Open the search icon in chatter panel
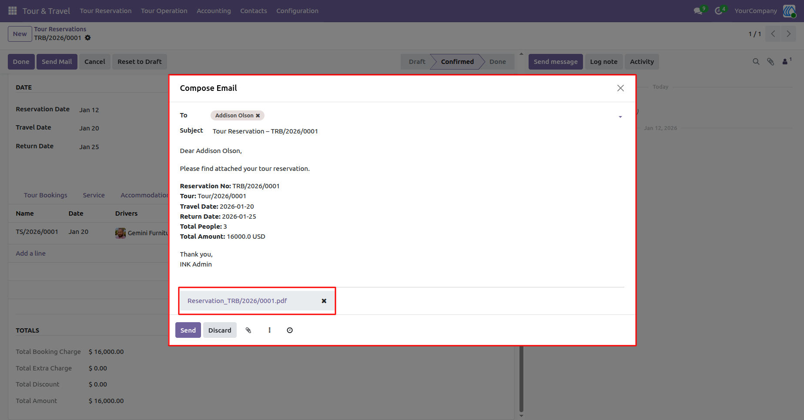The width and height of the screenshot is (804, 420). [756, 62]
